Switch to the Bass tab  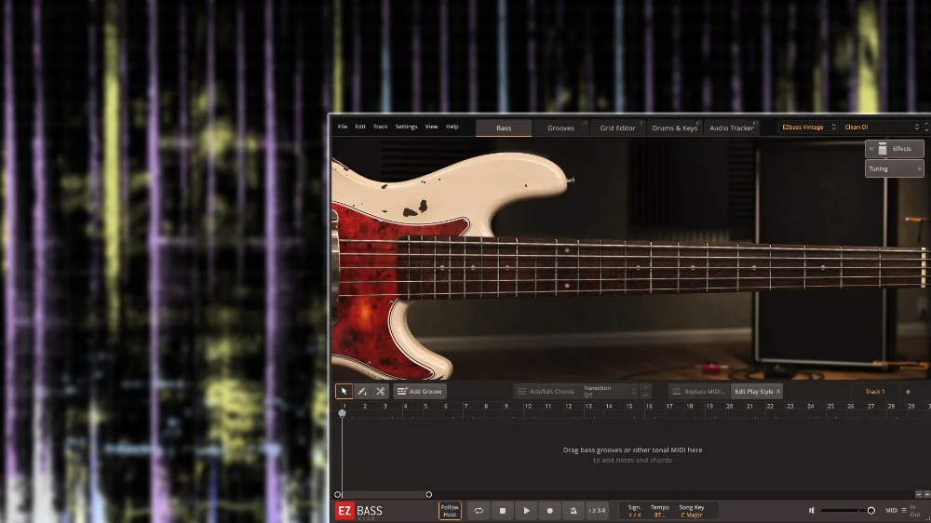click(504, 127)
